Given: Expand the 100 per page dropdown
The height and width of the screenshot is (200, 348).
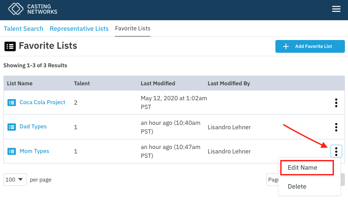Looking at the screenshot, I should point(15,180).
